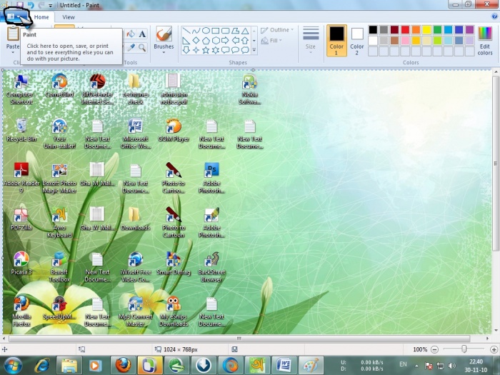500x375 pixels.
Task: Open the Windows Start orb
Action: coord(14,365)
